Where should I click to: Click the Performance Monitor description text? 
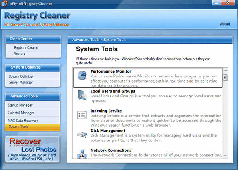pos(154,81)
